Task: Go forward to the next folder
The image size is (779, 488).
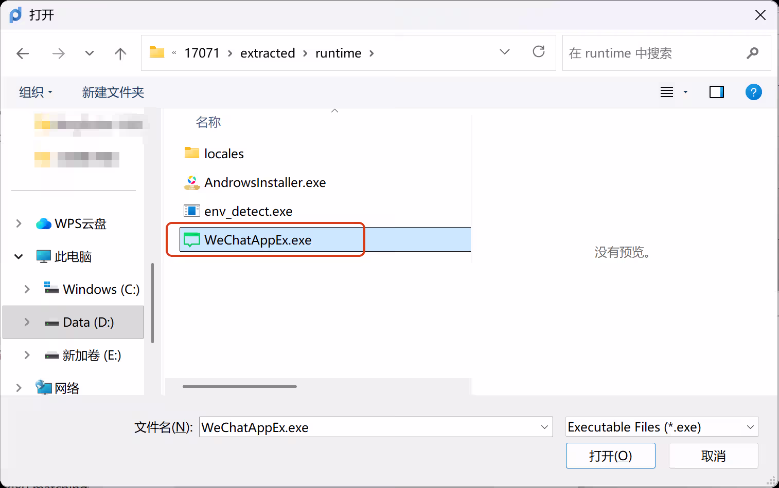Action: (x=59, y=53)
